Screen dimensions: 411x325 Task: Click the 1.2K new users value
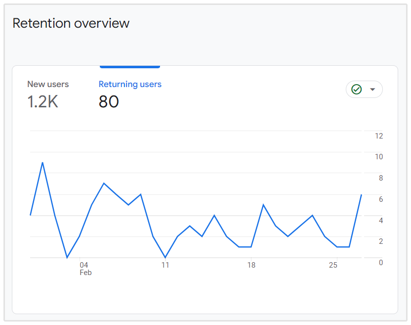coord(42,102)
